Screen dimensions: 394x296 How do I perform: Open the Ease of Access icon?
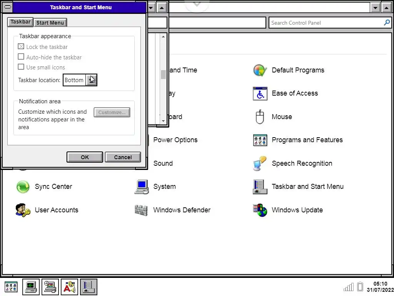coord(260,93)
